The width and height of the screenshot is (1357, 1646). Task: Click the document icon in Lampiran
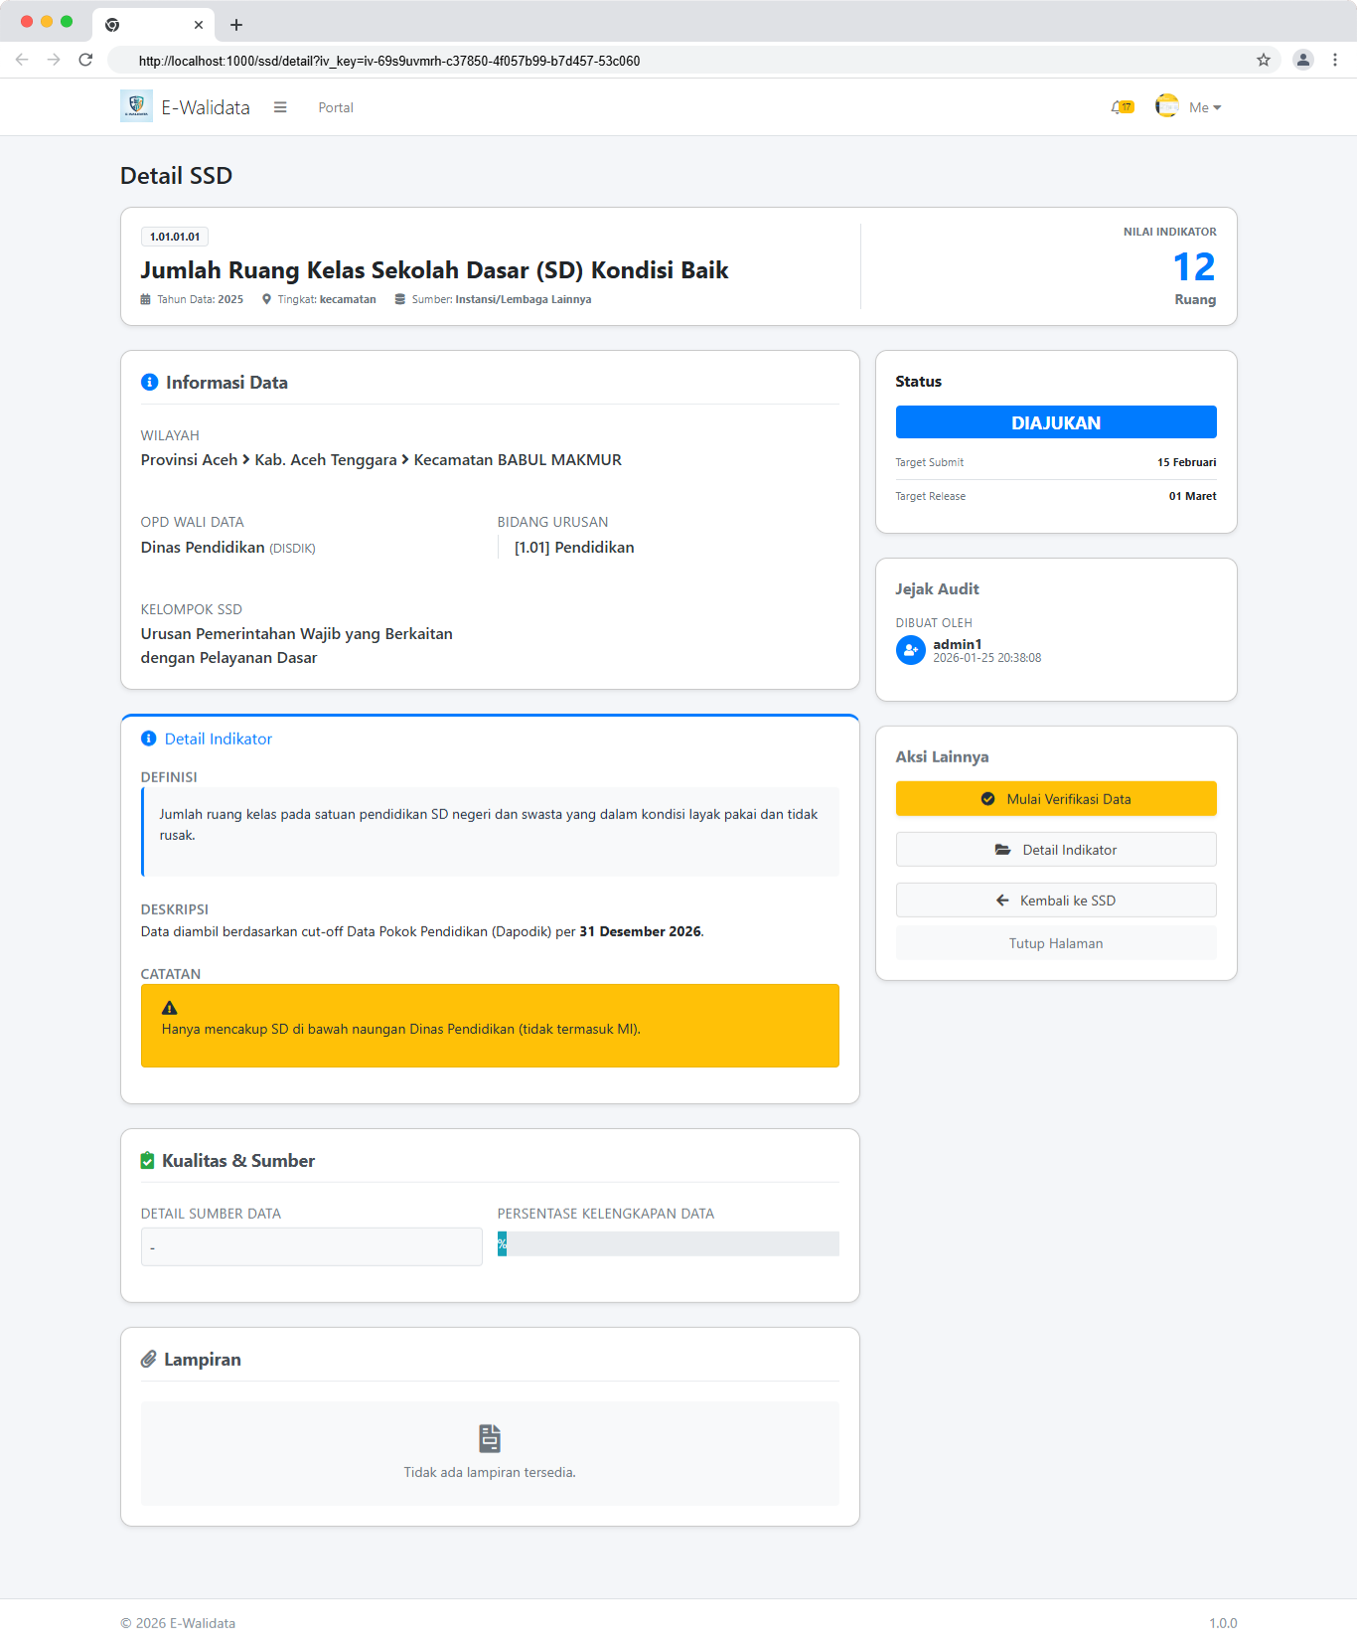click(490, 1438)
